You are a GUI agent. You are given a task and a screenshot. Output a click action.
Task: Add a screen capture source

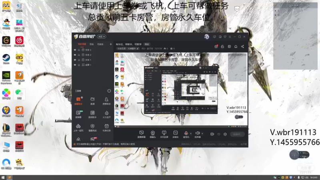pyautogui.click(x=141, y=134)
